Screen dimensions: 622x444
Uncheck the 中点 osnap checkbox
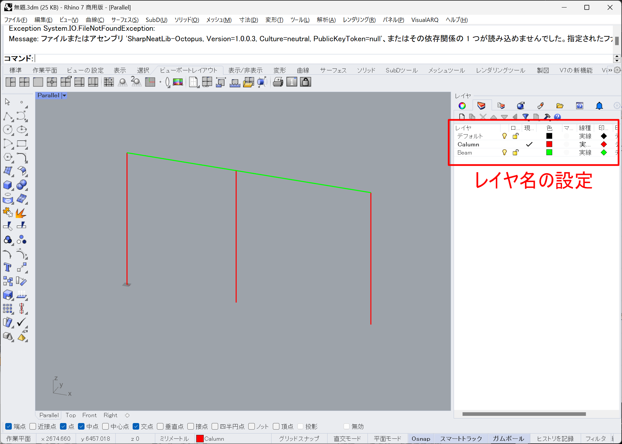tap(82, 426)
